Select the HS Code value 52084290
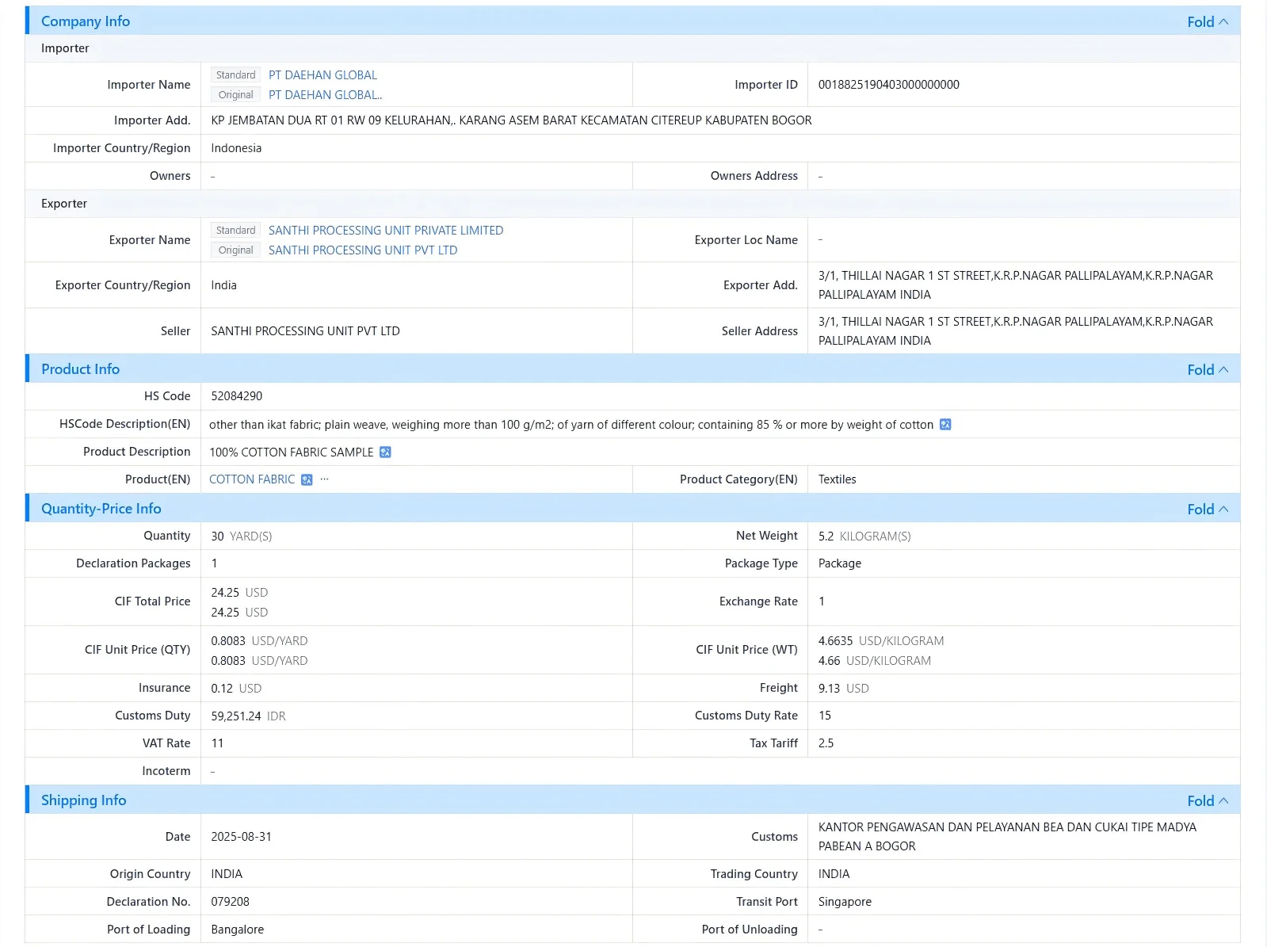 pos(237,396)
